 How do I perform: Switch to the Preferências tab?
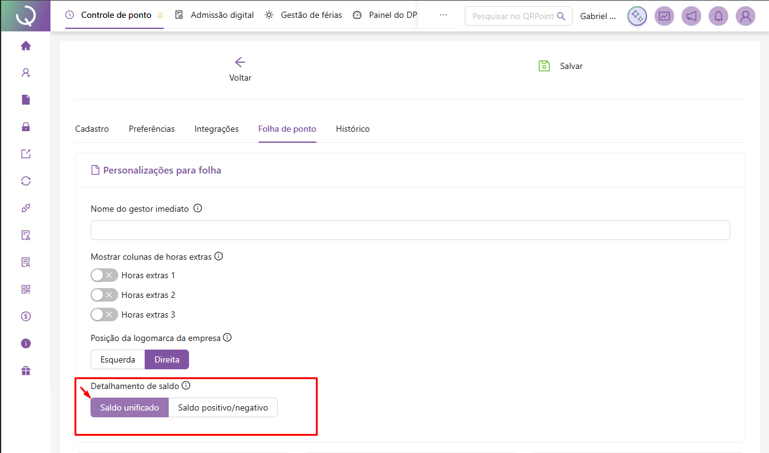[151, 129]
